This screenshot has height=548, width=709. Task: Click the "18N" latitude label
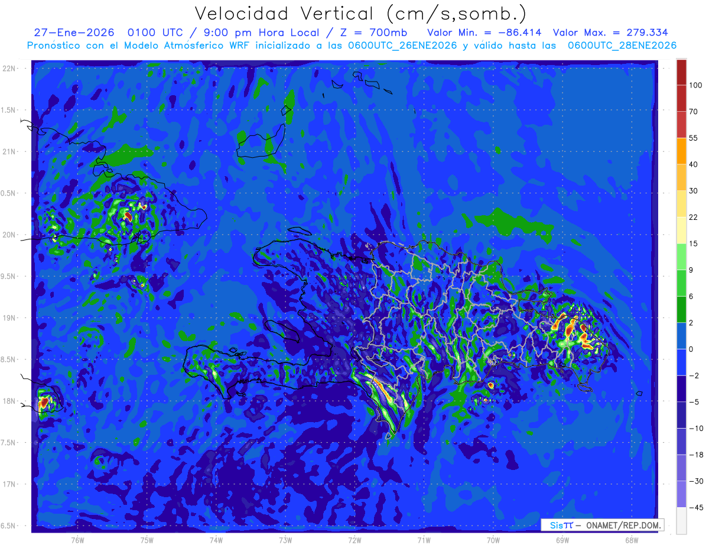(9, 401)
